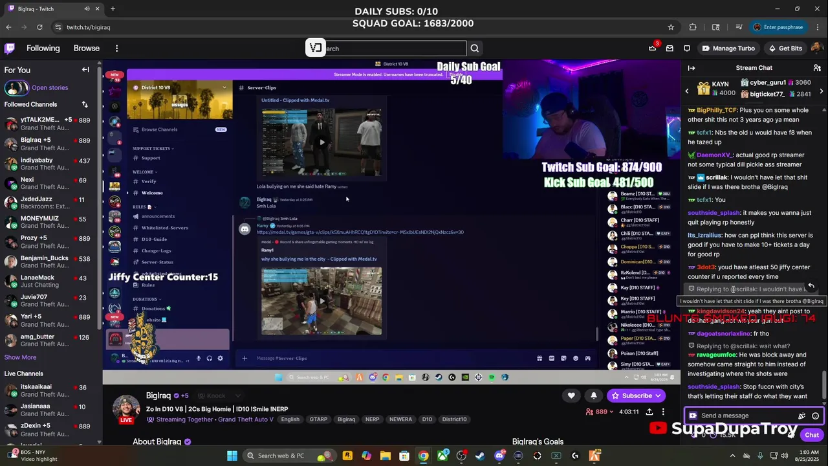Open chat Community users icon
828x466 pixels.
pyautogui.click(x=817, y=68)
